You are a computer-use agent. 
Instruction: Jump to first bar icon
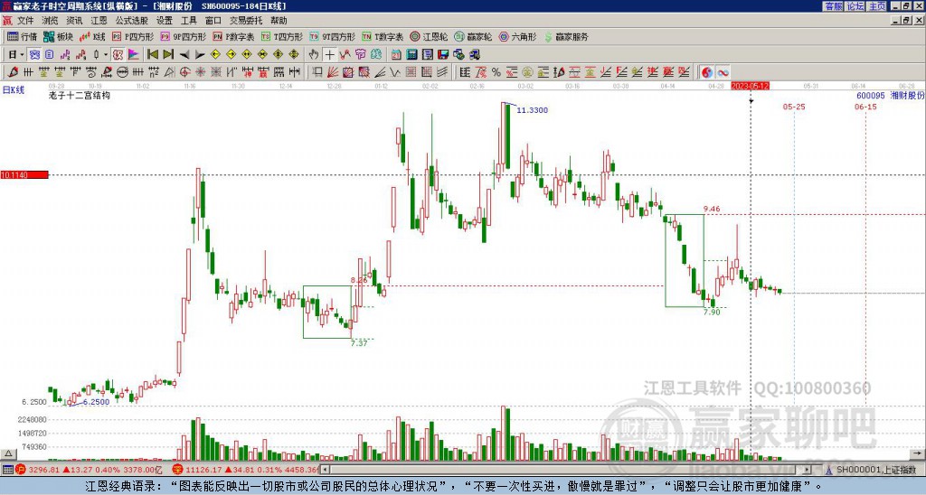tap(152, 55)
